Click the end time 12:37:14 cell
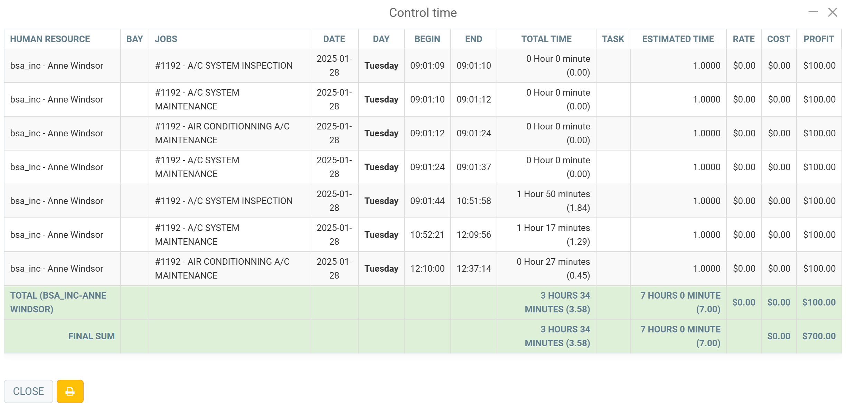Viewport: 846px width, 407px height. point(473,269)
